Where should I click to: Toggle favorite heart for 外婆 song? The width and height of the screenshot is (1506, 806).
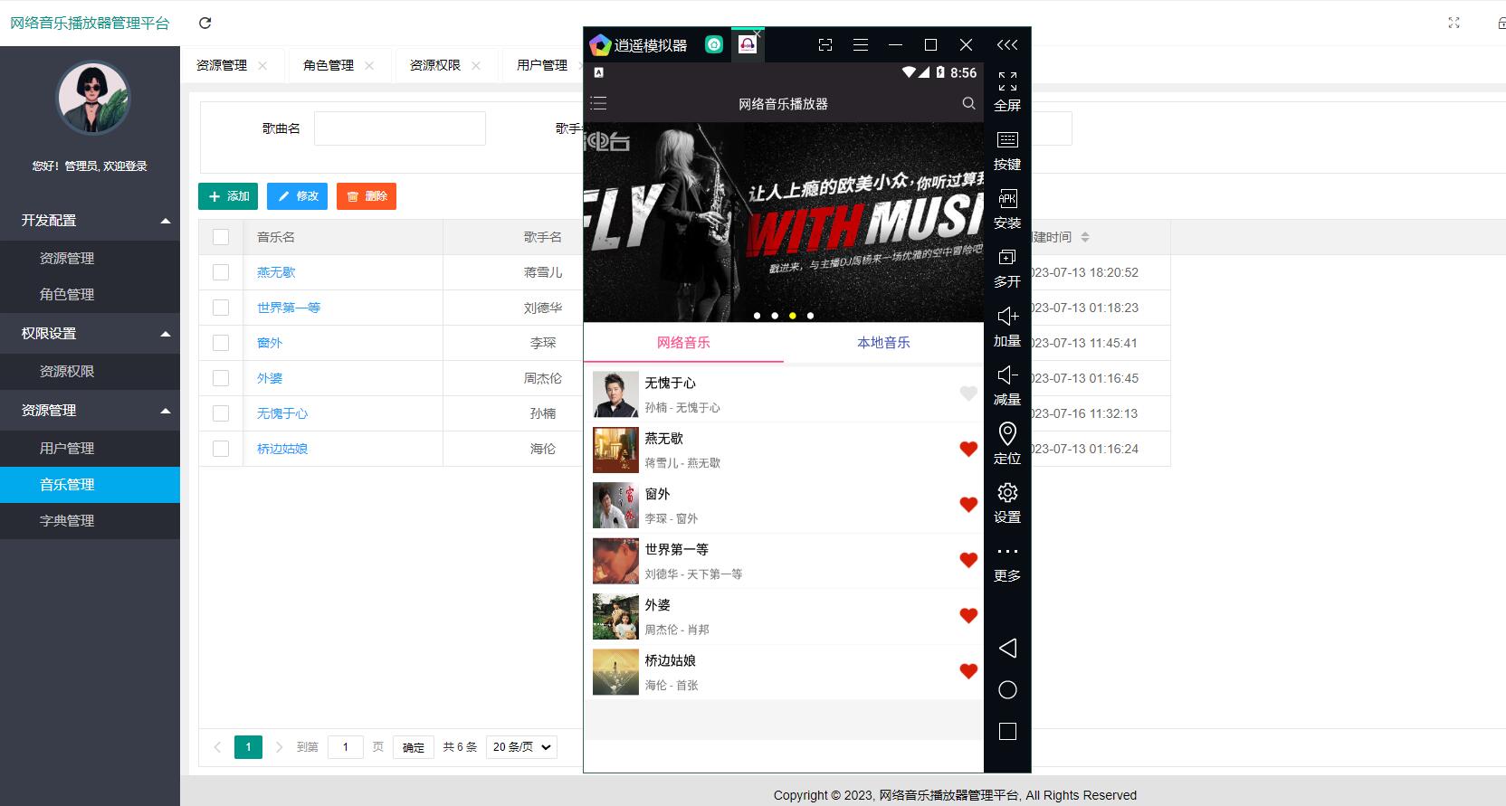[968, 615]
